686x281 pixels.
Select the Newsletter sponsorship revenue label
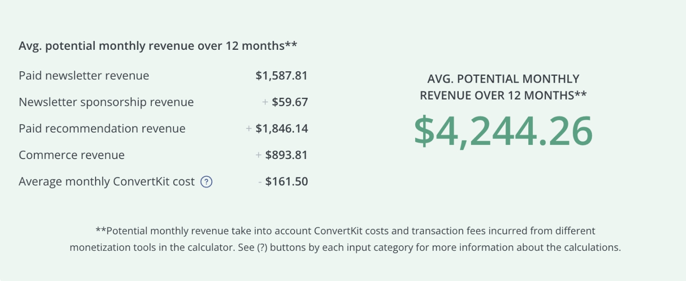(106, 102)
